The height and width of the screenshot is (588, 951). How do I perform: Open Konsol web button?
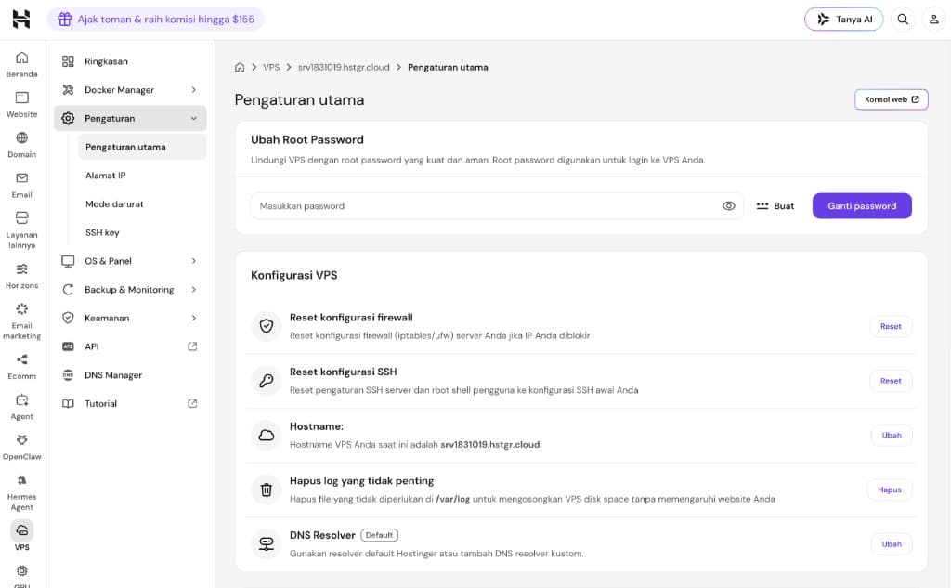tap(892, 99)
